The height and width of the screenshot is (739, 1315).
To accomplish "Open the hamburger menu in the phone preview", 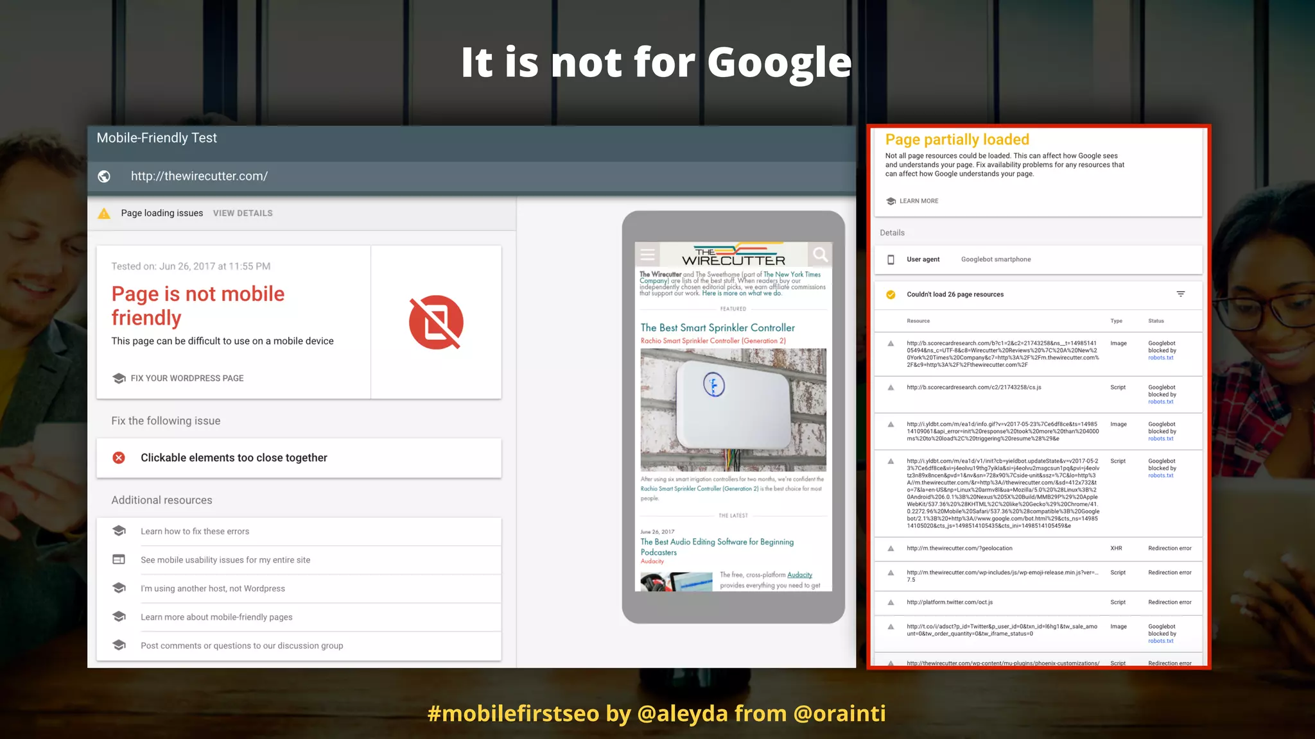I will point(647,255).
